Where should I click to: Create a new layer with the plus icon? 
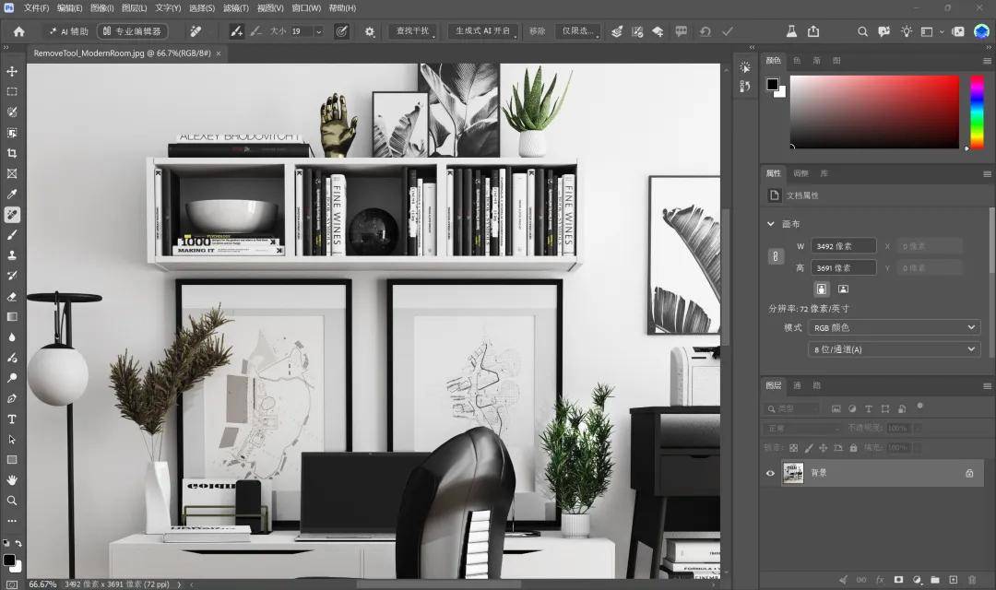pyautogui.click(x=954, y=580)
